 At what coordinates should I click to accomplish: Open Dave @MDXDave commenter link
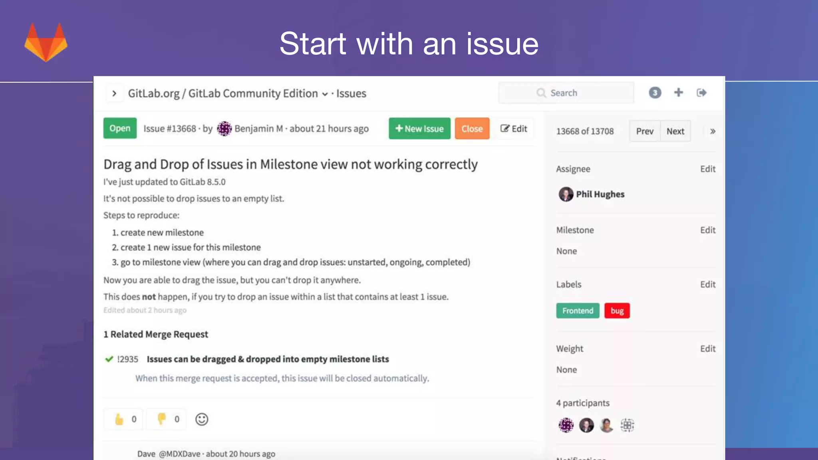click(169, 454)
